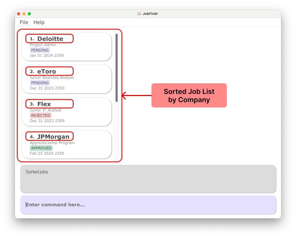Open the Help menu
296x238 pixels.
click(x=39, y=22)
